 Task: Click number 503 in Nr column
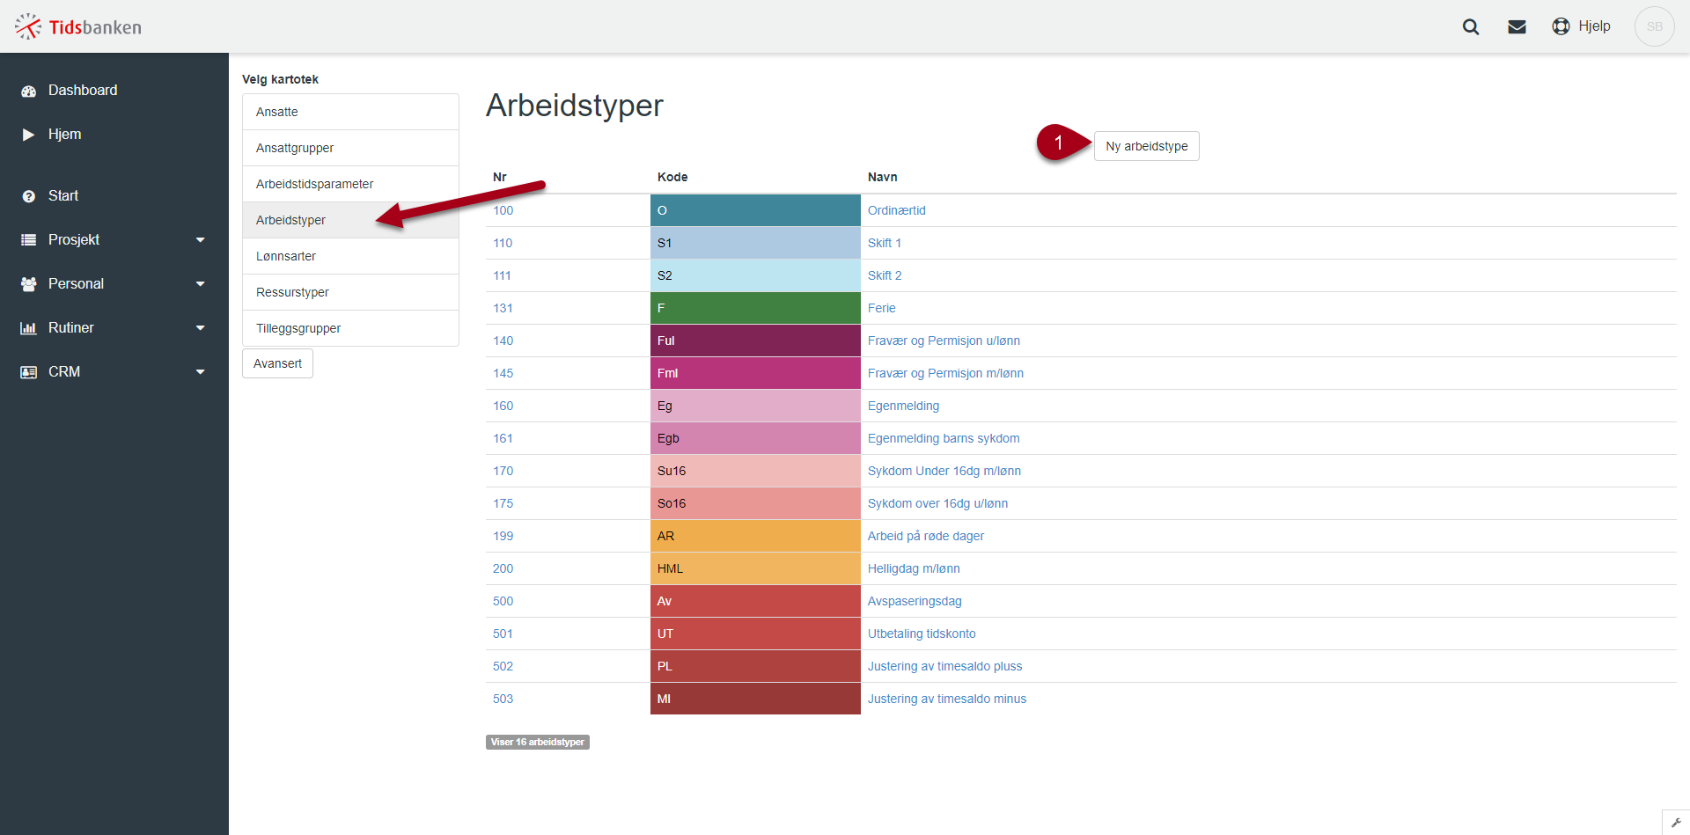click(503, 699)
